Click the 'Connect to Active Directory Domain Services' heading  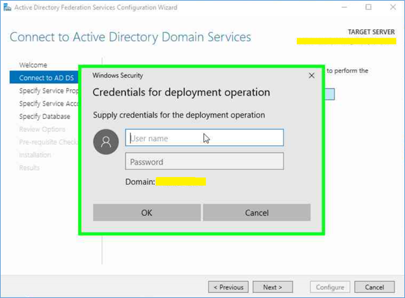click(131, 37)
